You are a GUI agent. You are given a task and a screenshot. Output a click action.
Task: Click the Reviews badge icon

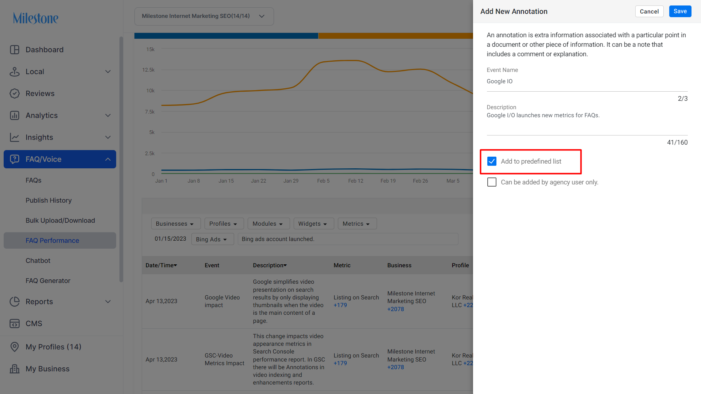15,93
